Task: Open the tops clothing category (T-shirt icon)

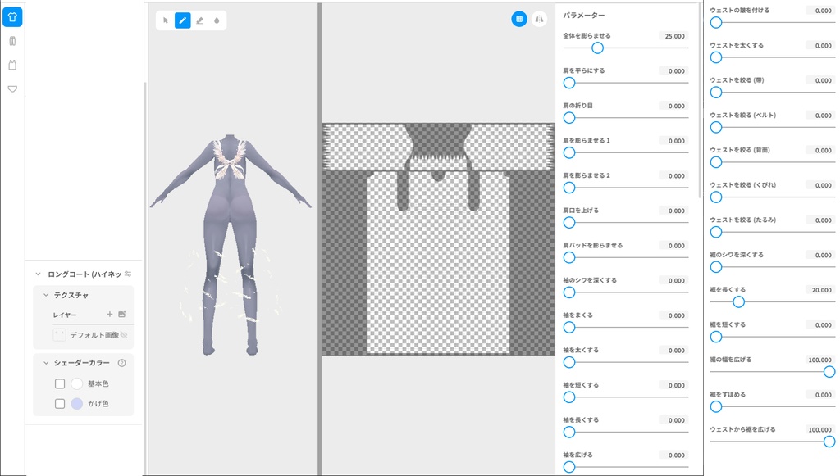Action: point(12,17)
